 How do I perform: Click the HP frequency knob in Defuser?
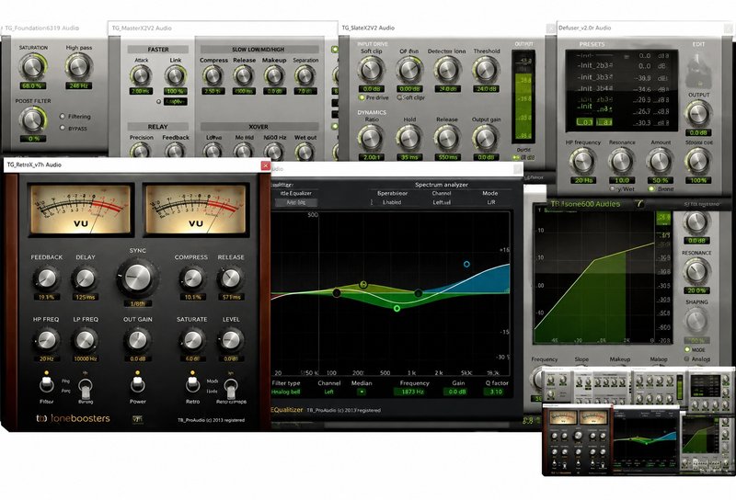pyautogui.click(x=582, y=161)
